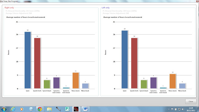Open Windows Media Player taskbar icon

22,109
